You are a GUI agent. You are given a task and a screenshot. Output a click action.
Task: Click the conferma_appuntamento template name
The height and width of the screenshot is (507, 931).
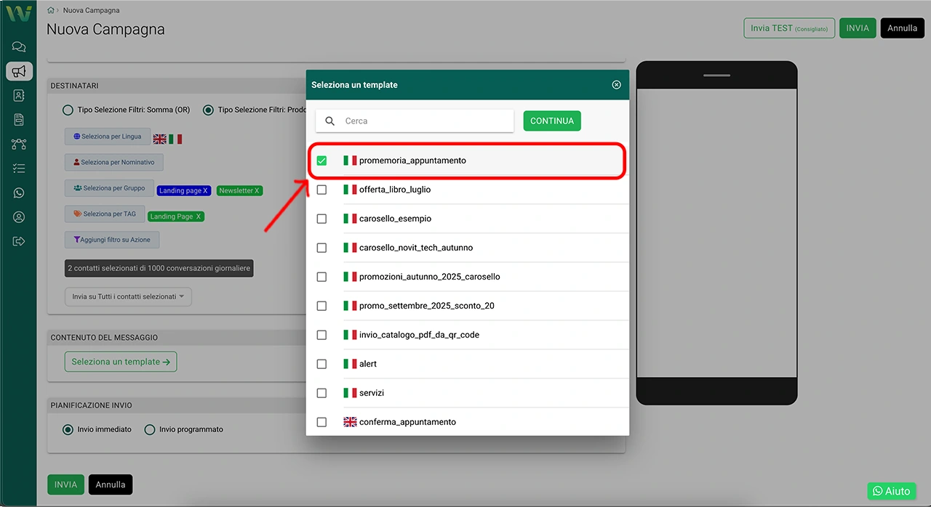pyautogui.click(x=407, y=422)
